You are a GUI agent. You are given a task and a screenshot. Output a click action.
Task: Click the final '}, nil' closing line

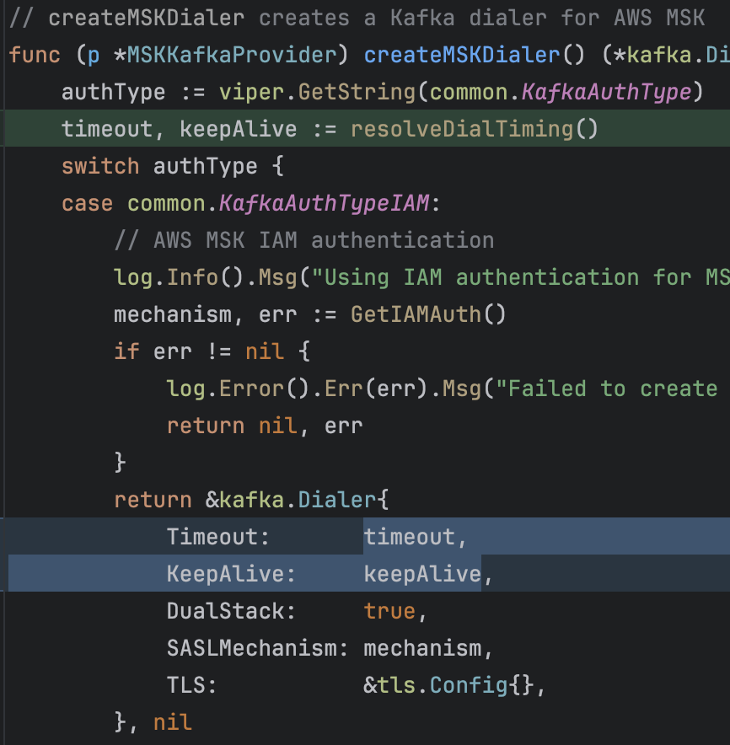[x=153, y=722]
